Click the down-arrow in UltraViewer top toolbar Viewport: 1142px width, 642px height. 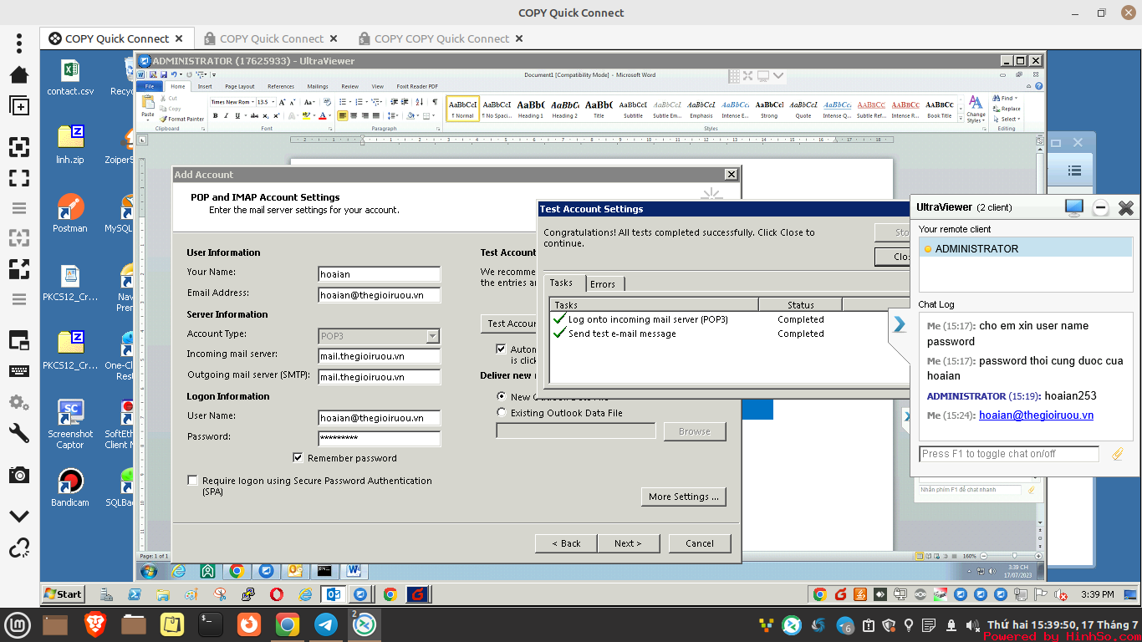(x=778, y=76)
